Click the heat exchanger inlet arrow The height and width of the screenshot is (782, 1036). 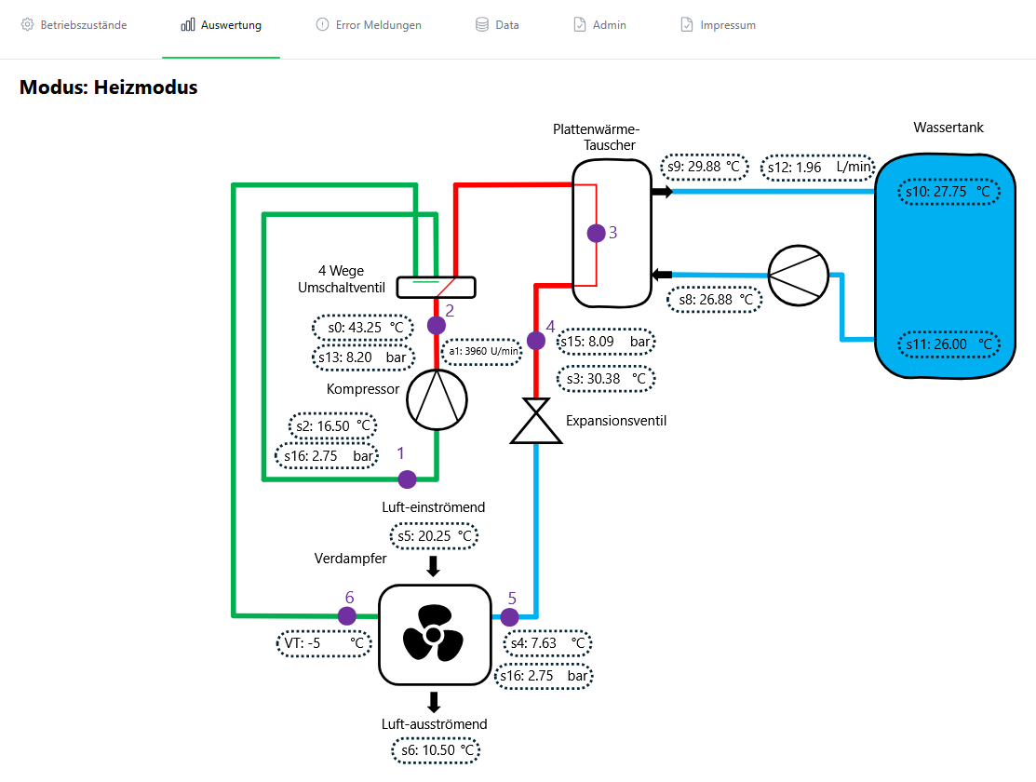pyautogui.click(x=662, y=275)
